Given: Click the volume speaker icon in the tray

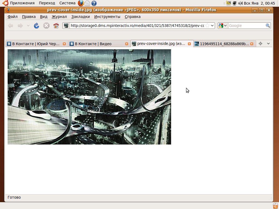Looking at the screenshot, I should pyautogui.click(x=240, y=3).
